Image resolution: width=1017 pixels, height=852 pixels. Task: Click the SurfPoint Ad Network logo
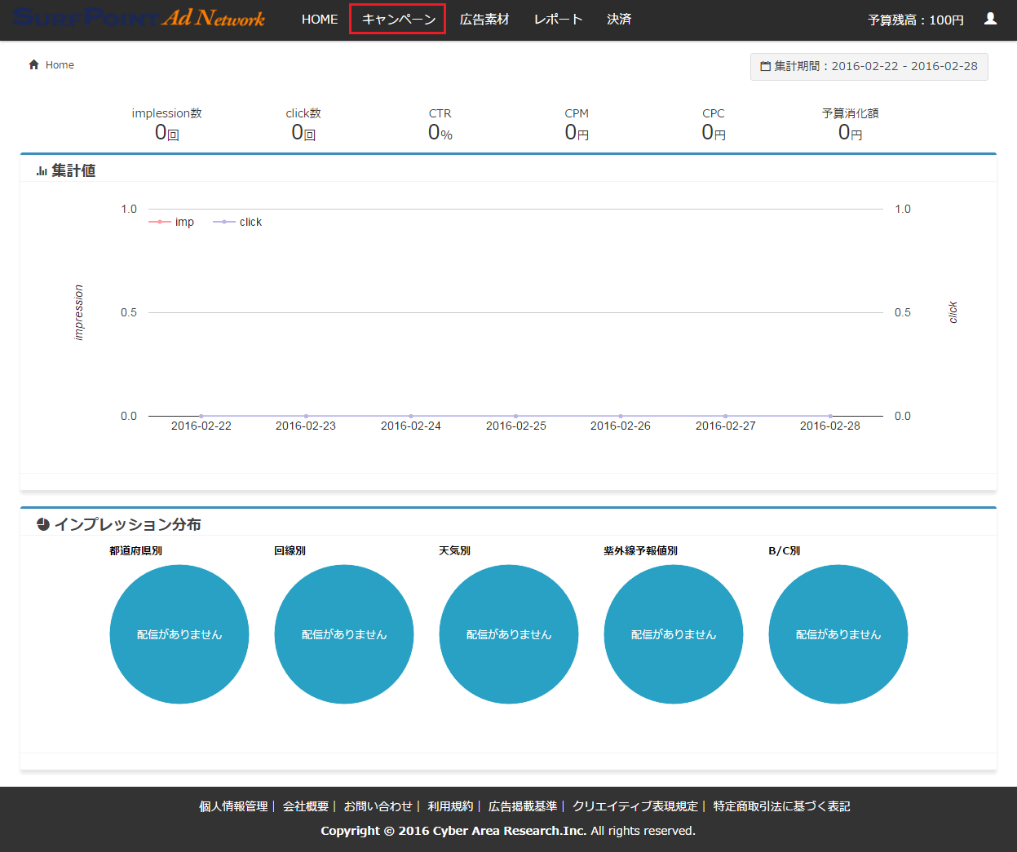[x=139, y=18]
